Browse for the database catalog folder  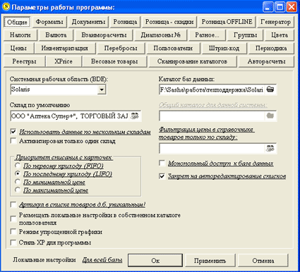click(270, 89)
